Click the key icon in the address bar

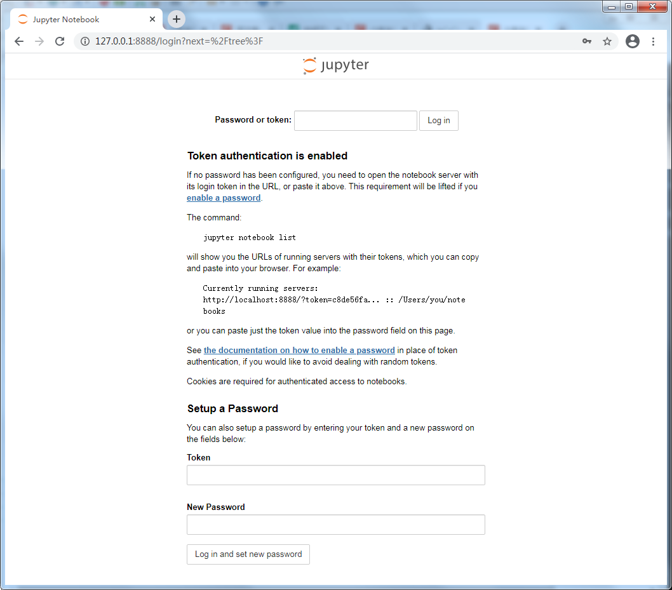pos(586,41)
